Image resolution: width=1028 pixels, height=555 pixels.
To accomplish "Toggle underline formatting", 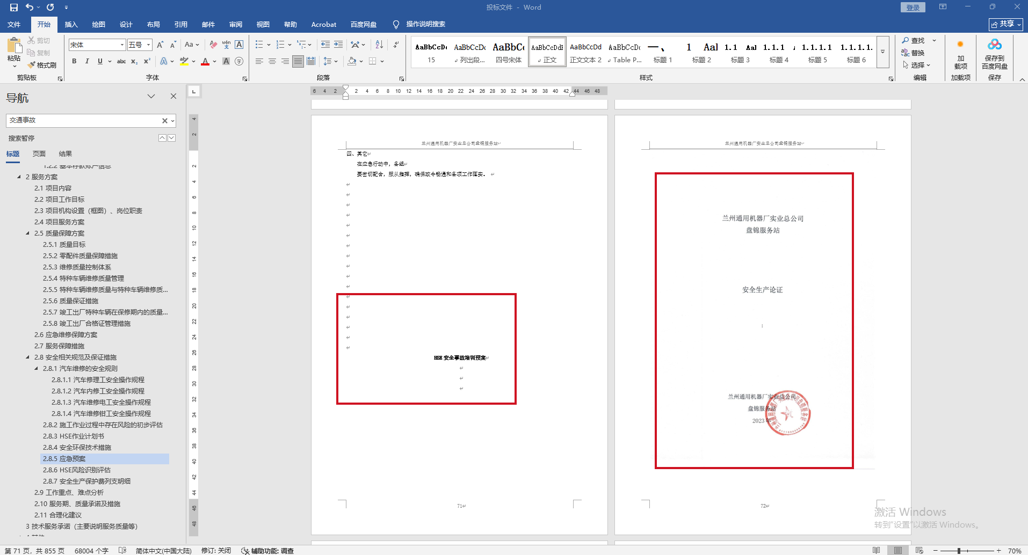I will click(100, 61).
